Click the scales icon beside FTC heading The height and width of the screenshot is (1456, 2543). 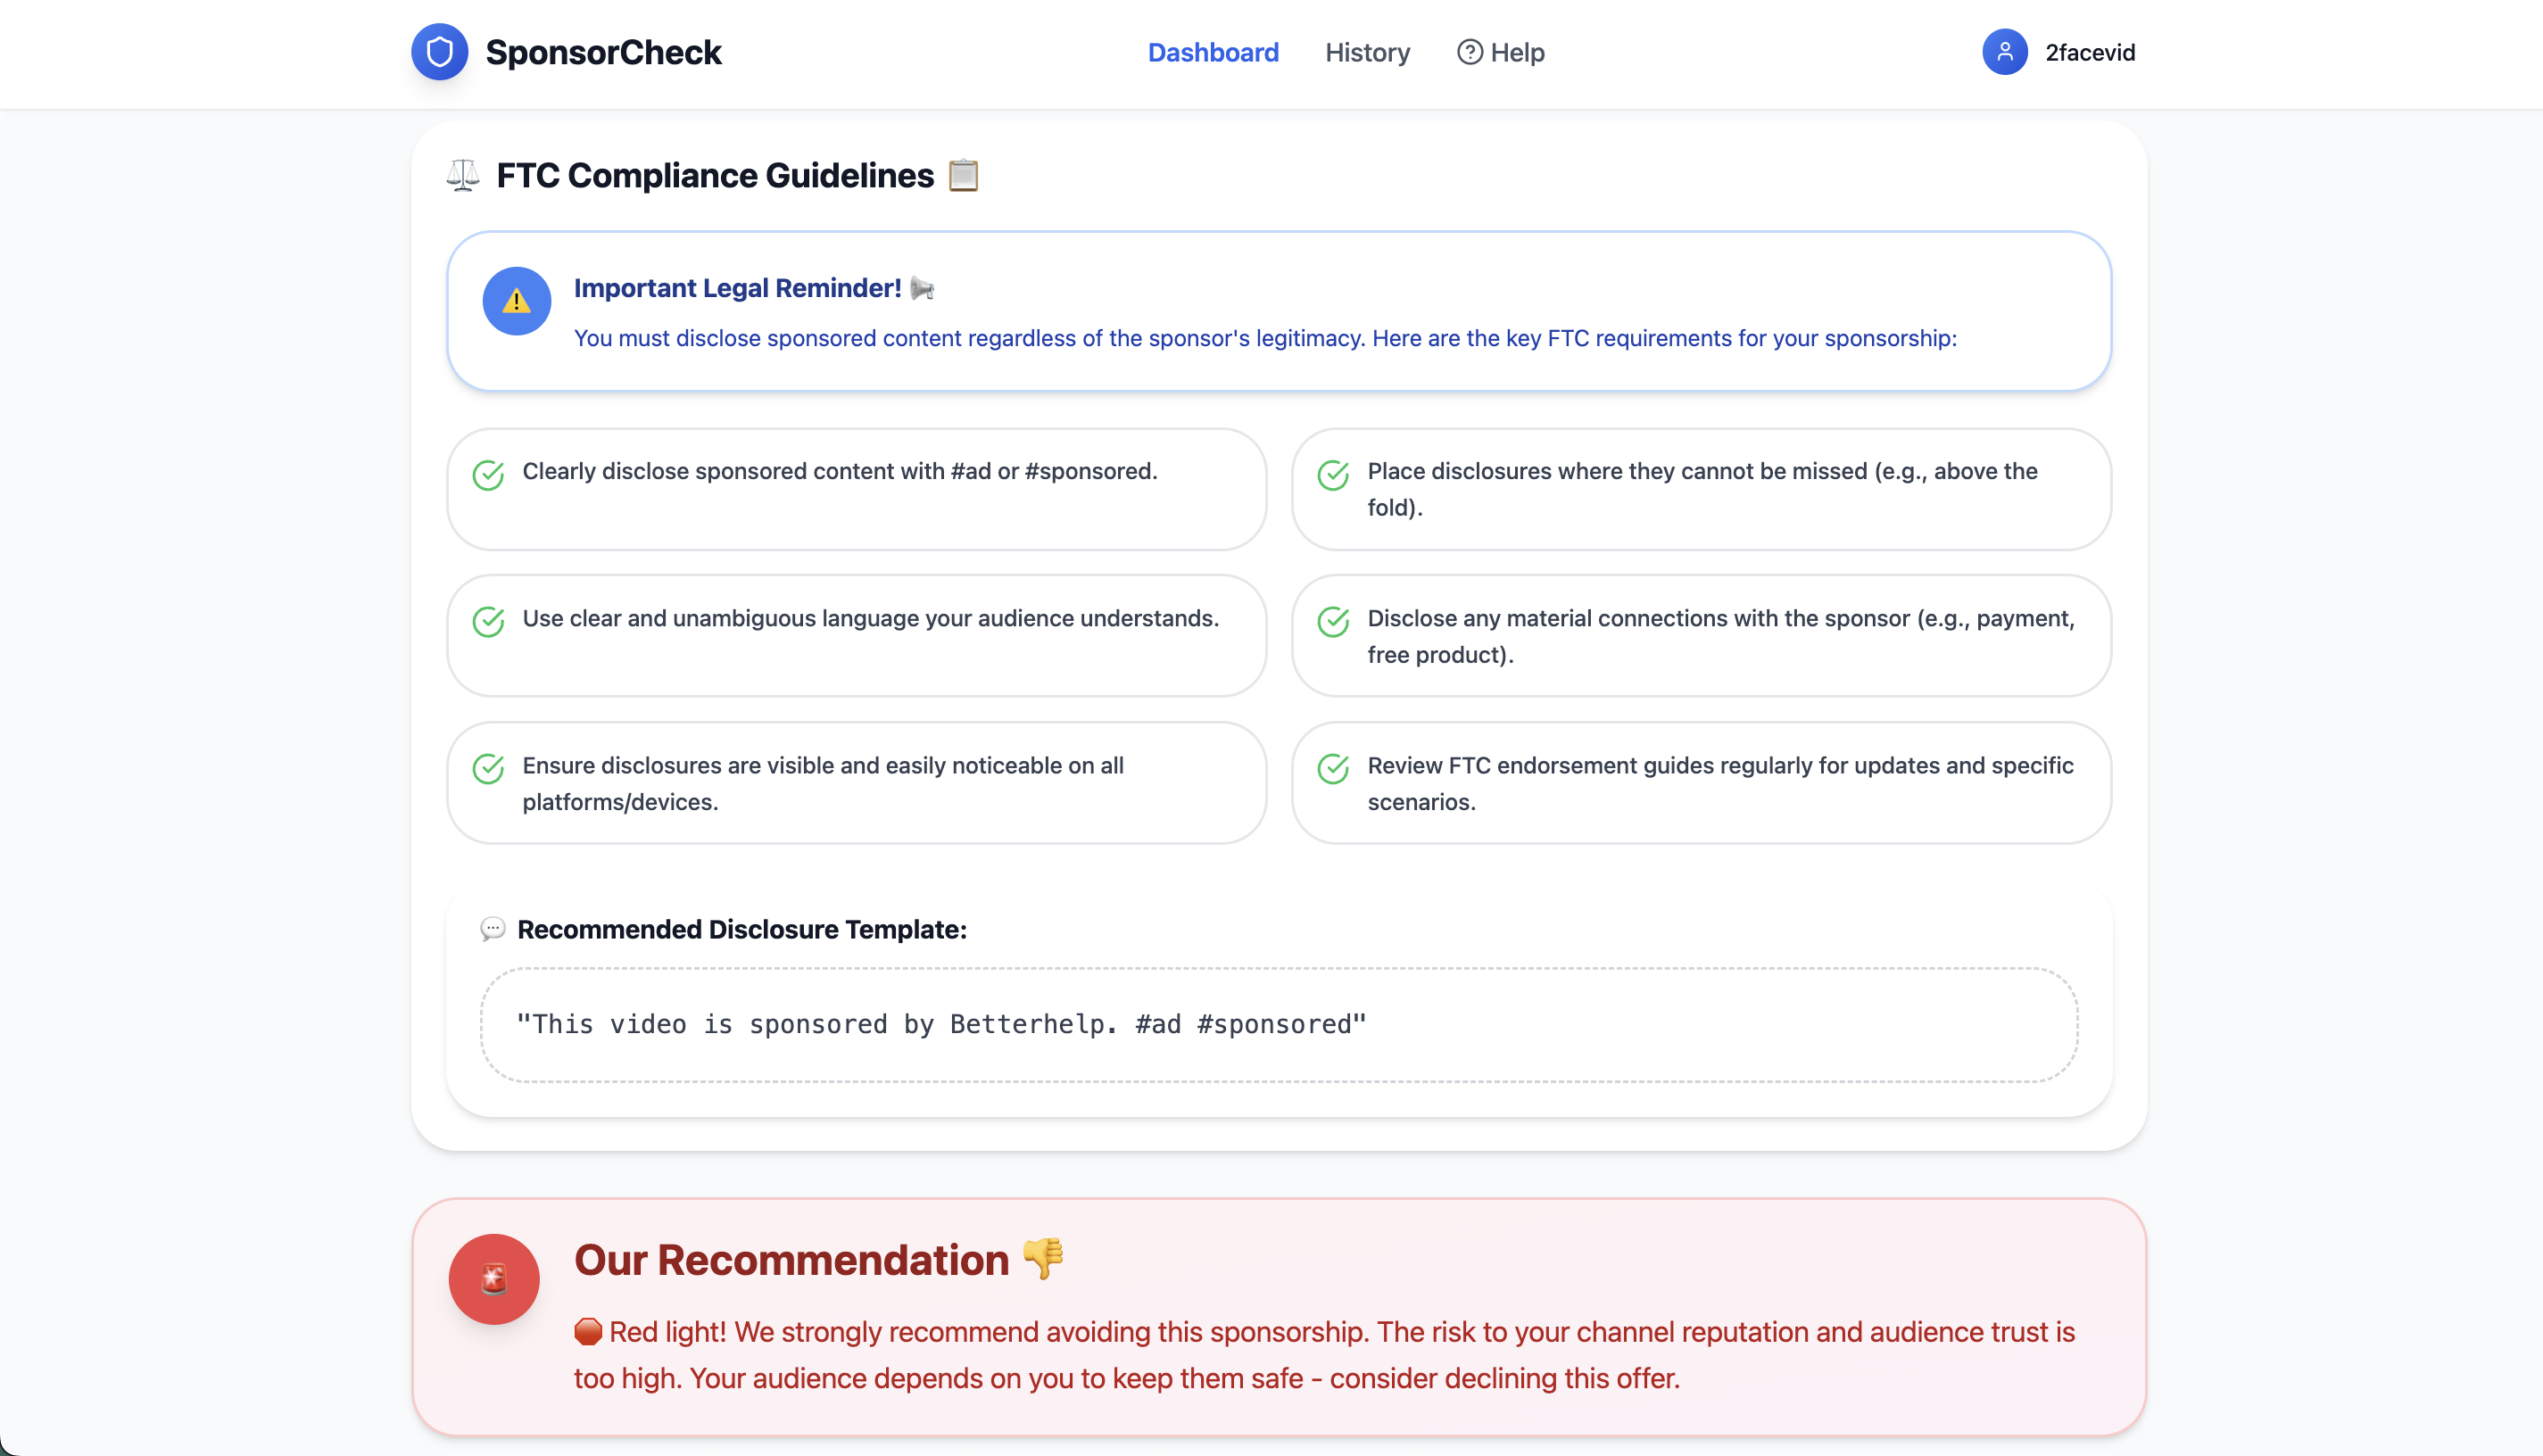[463, 175]
